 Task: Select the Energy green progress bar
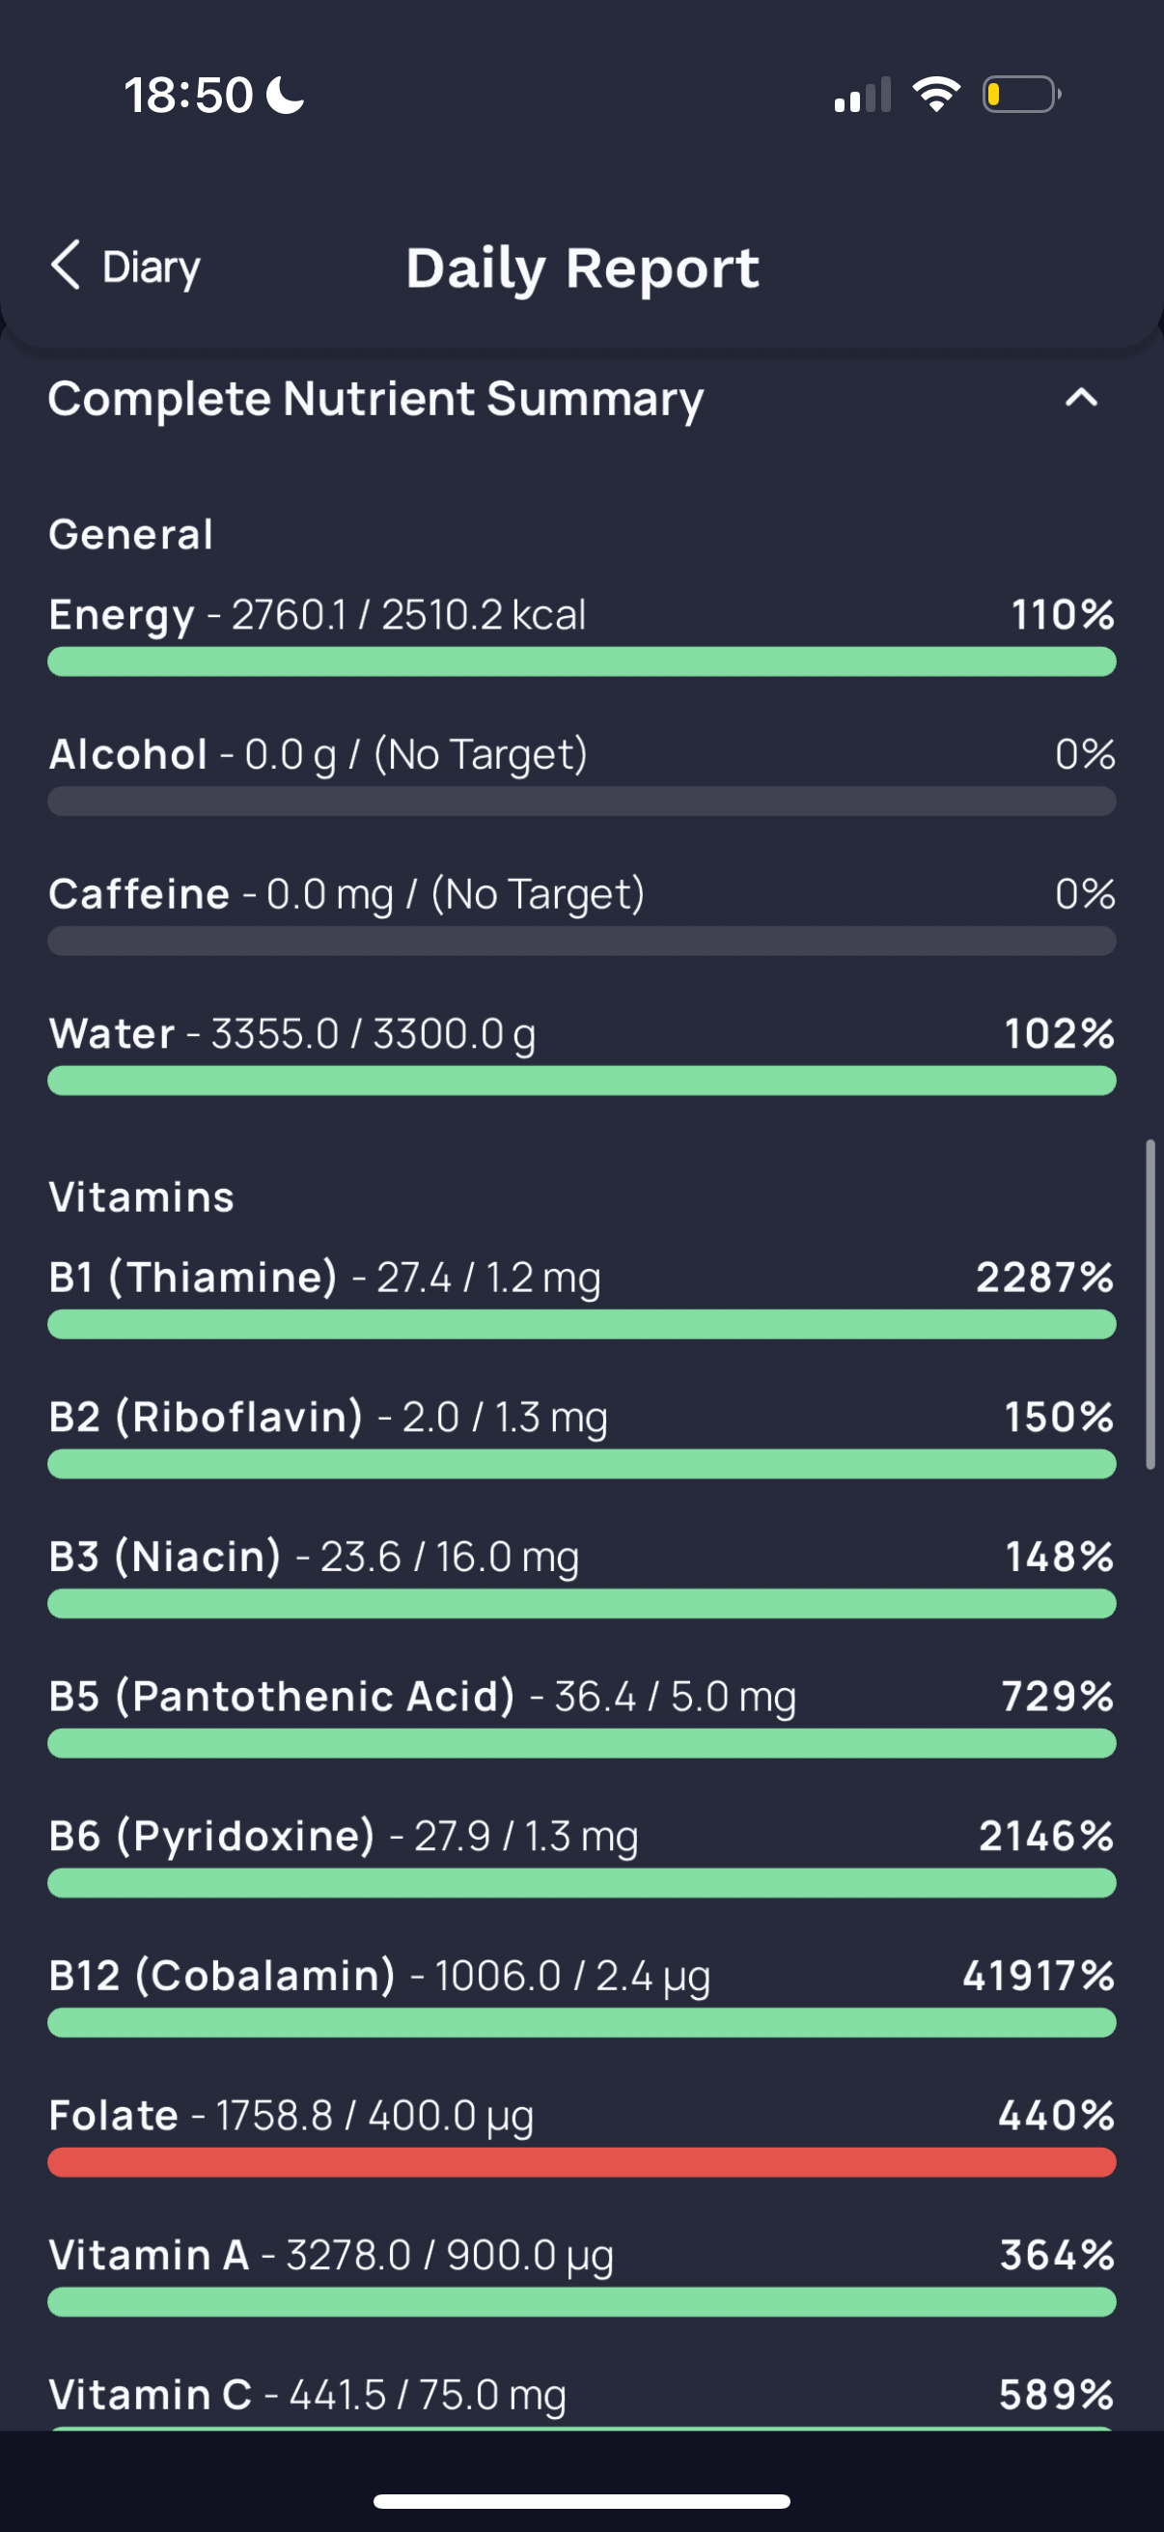click(x=581, y=661)
